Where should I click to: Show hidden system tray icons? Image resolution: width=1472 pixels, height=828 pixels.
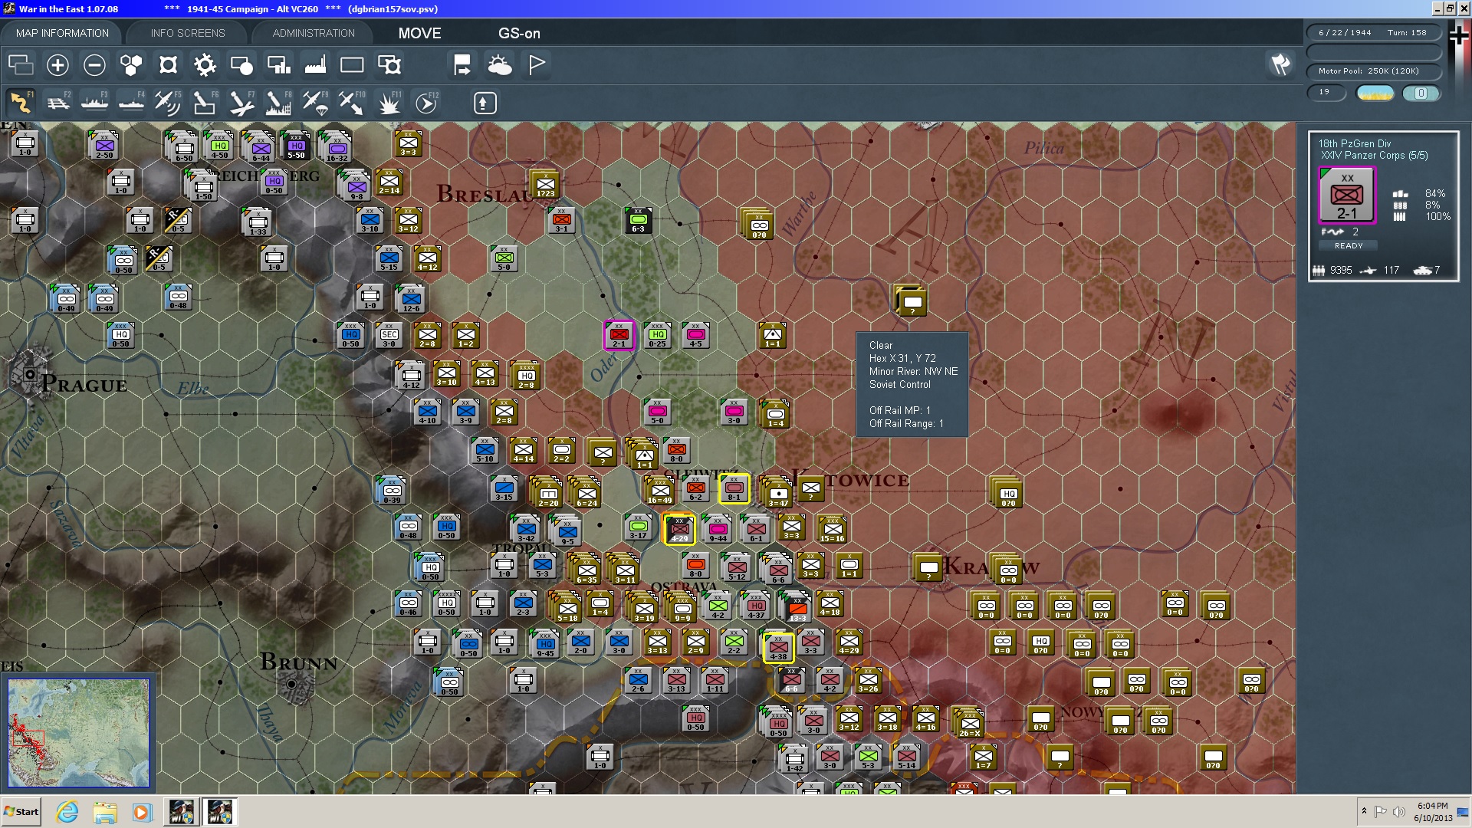(x=1364, y=811)
